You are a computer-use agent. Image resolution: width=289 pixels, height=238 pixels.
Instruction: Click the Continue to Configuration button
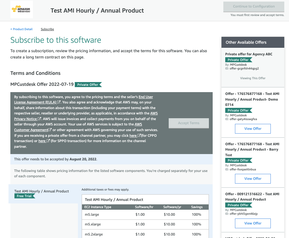(x=254, y=7)
